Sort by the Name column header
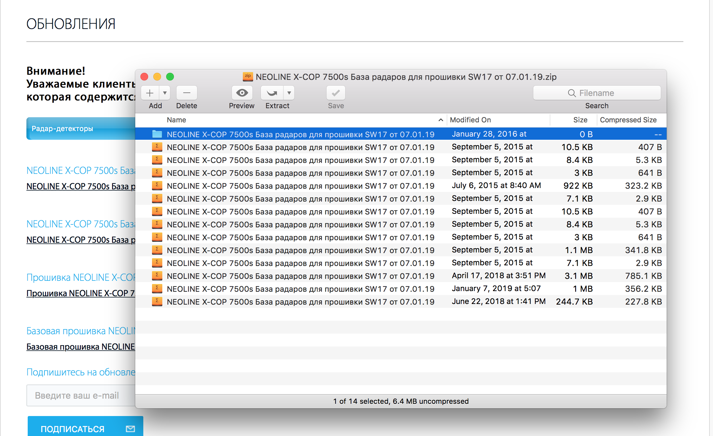 point(176,120)
